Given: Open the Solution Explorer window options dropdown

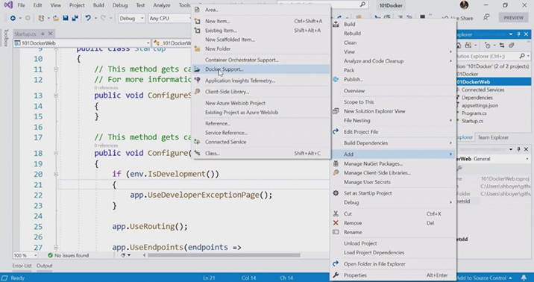Looking at the screenshot, I should 511,34.
